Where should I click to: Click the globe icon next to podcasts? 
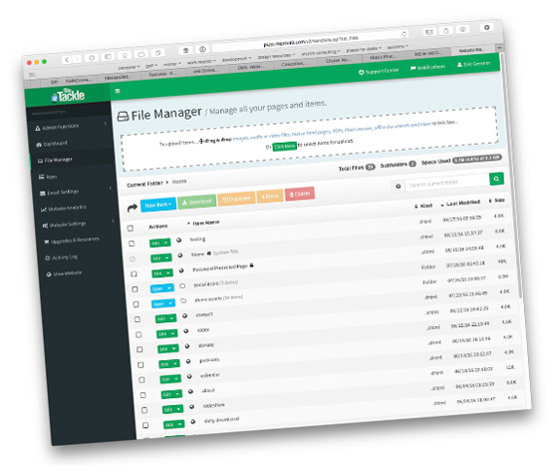[x=188, y=361]
